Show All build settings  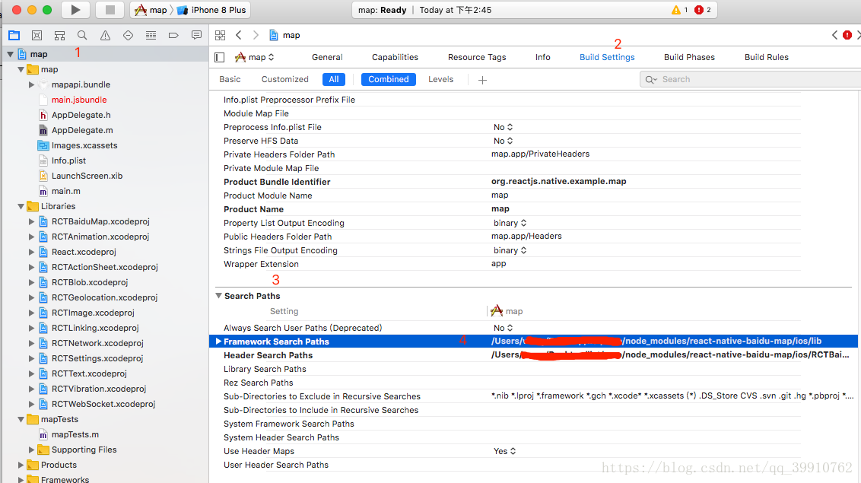(334, 80)
